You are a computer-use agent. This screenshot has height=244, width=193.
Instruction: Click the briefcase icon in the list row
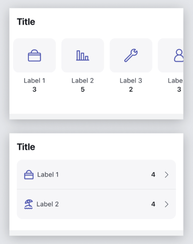pyautogui.click(x=29, y=175)
